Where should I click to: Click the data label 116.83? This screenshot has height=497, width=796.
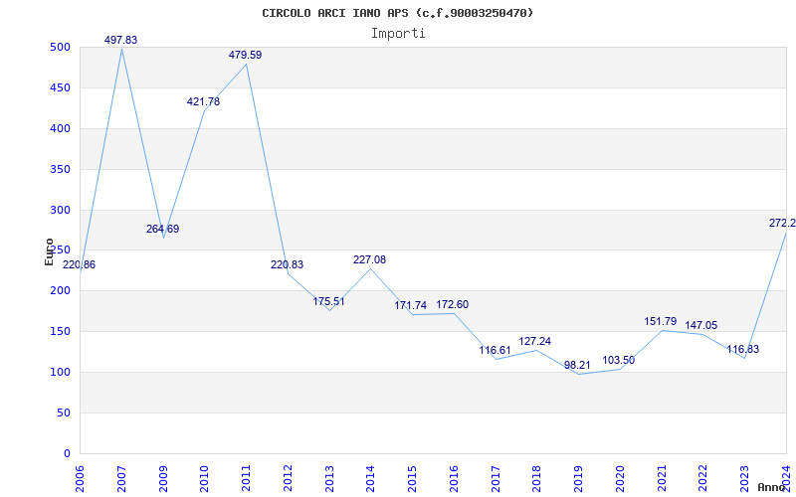[x=742, y=350]
